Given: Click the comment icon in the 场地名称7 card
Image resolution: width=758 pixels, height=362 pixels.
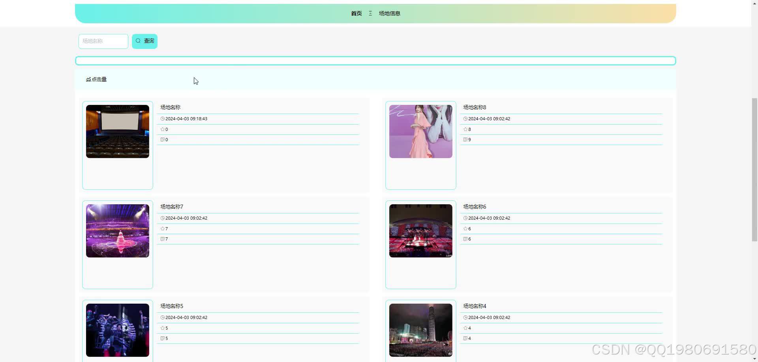Looking at the screenshot, I should pos(163,239).
